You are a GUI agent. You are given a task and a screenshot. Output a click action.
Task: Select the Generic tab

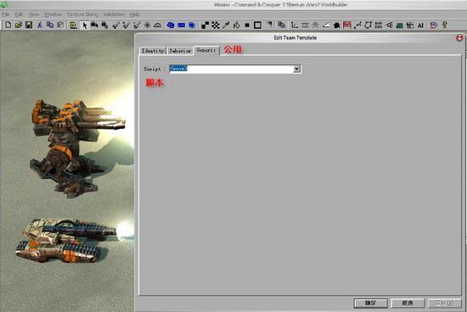coord(206,50)
